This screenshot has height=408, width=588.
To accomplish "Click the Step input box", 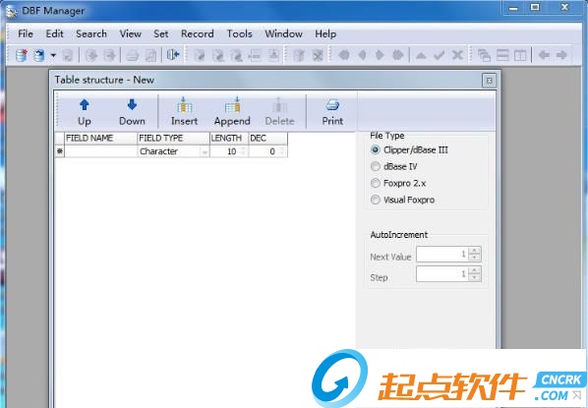I will [442, 274].
